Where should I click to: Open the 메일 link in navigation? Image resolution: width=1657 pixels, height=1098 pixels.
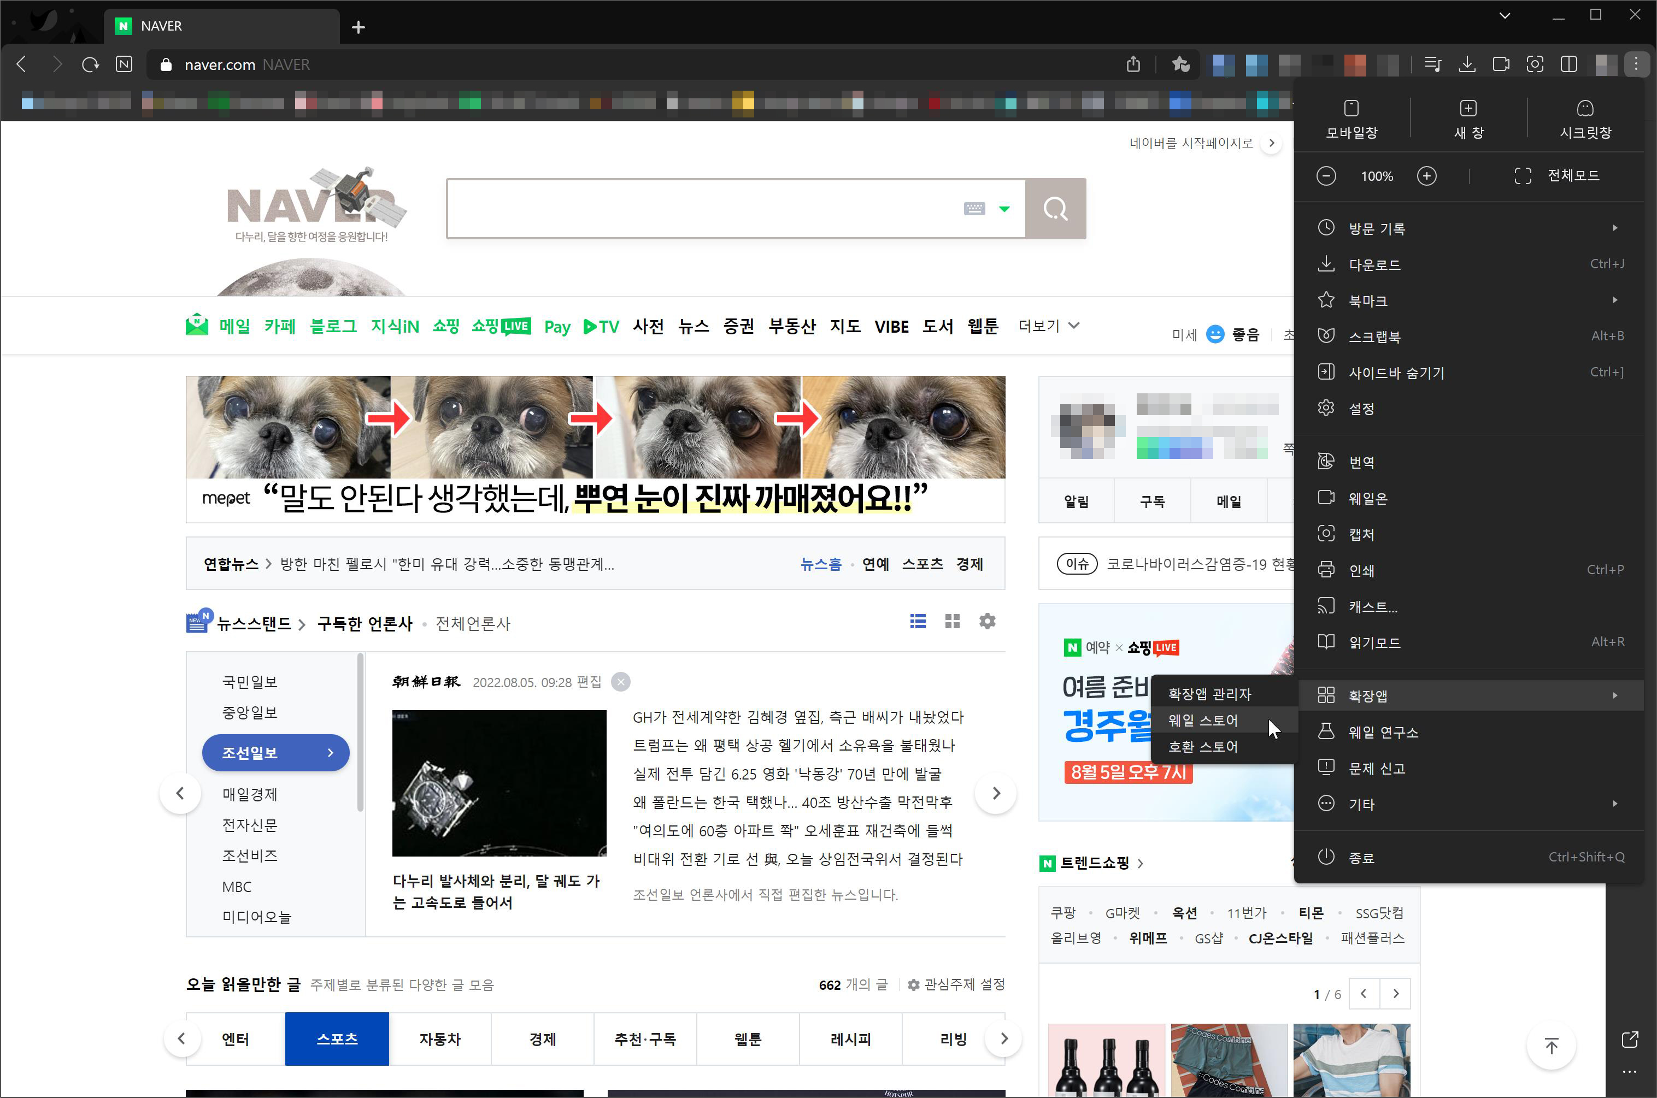click(x=234, y=326)
